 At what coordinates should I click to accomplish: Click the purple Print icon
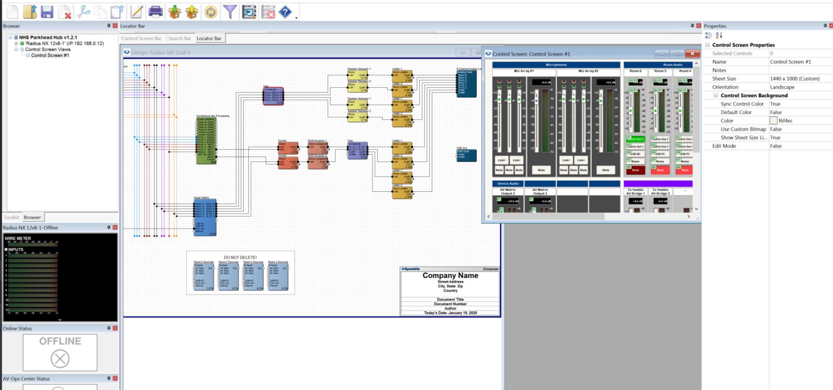[155, 12]
